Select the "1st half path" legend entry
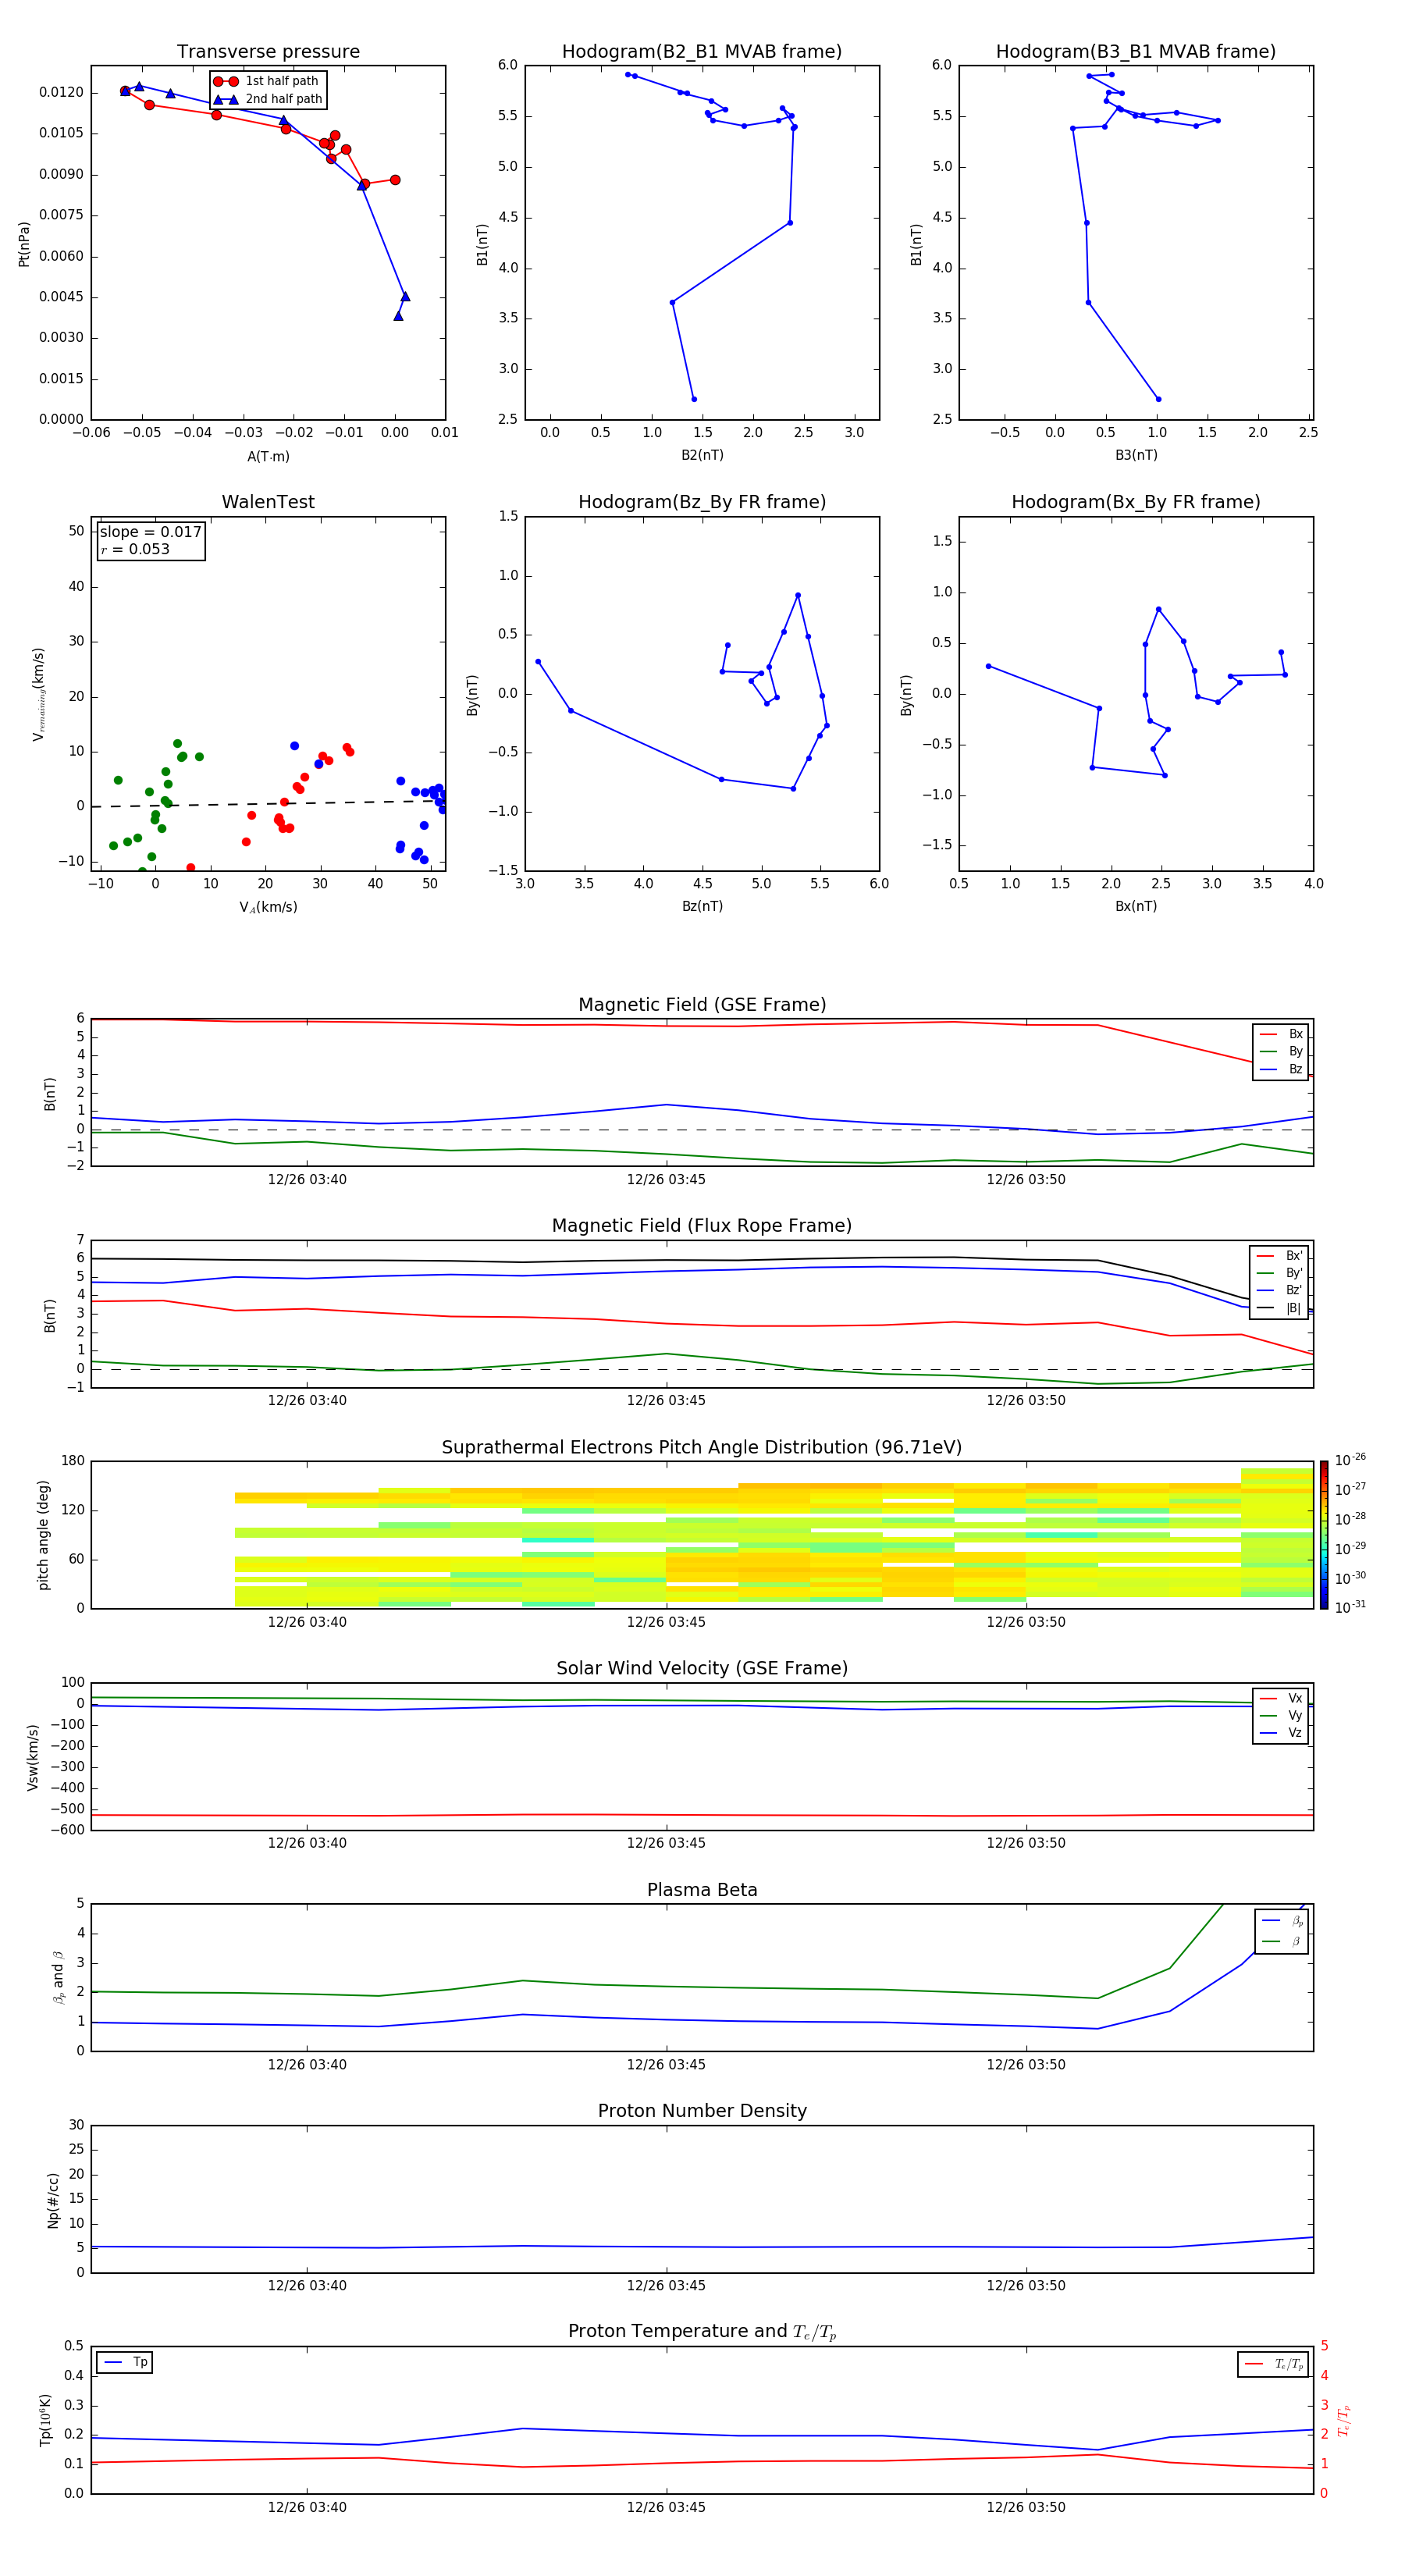Screen dimensions: 1405x2576 266,81
